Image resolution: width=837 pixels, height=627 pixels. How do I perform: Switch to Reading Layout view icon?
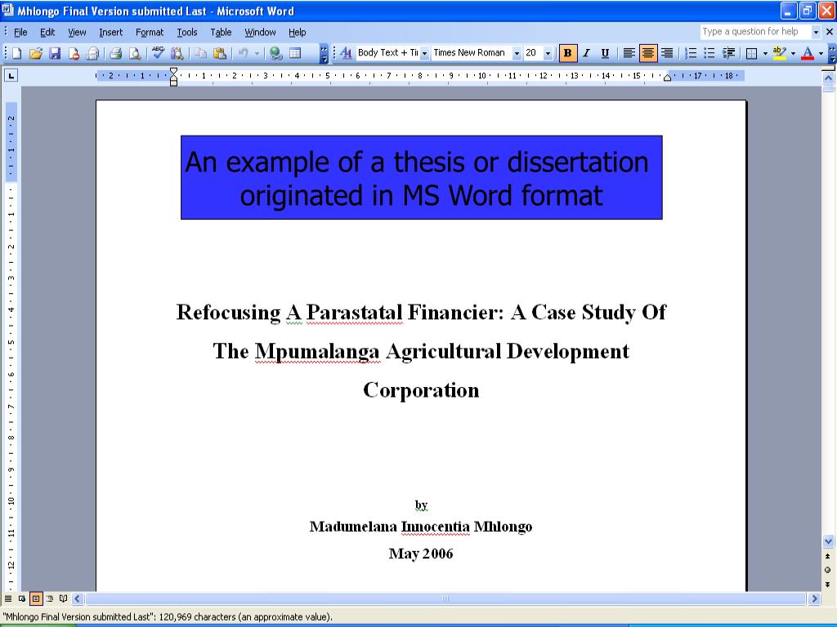pyautogui.click(x=64, y=598)
